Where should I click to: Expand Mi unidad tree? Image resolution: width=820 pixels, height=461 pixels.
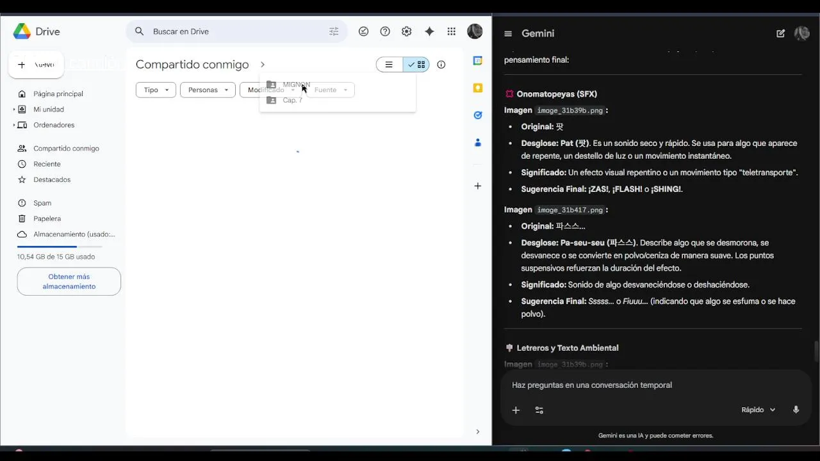[14, 109]
